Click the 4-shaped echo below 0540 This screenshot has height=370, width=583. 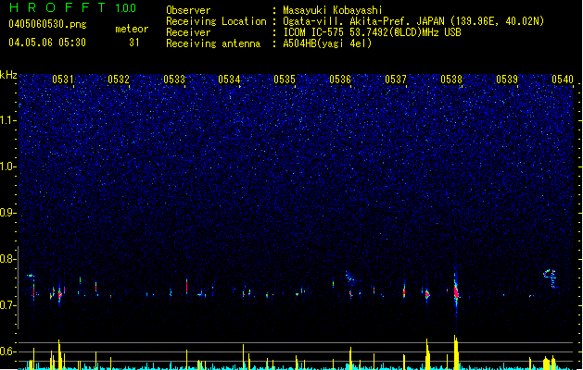pyautogui.click(x=551, y=278)
